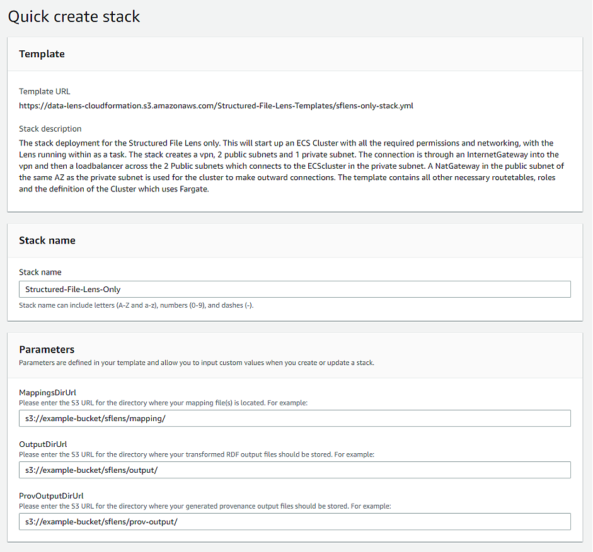593x552 pixels.
Task: Click the bold Stack name section heading
Action: point(47,240)
